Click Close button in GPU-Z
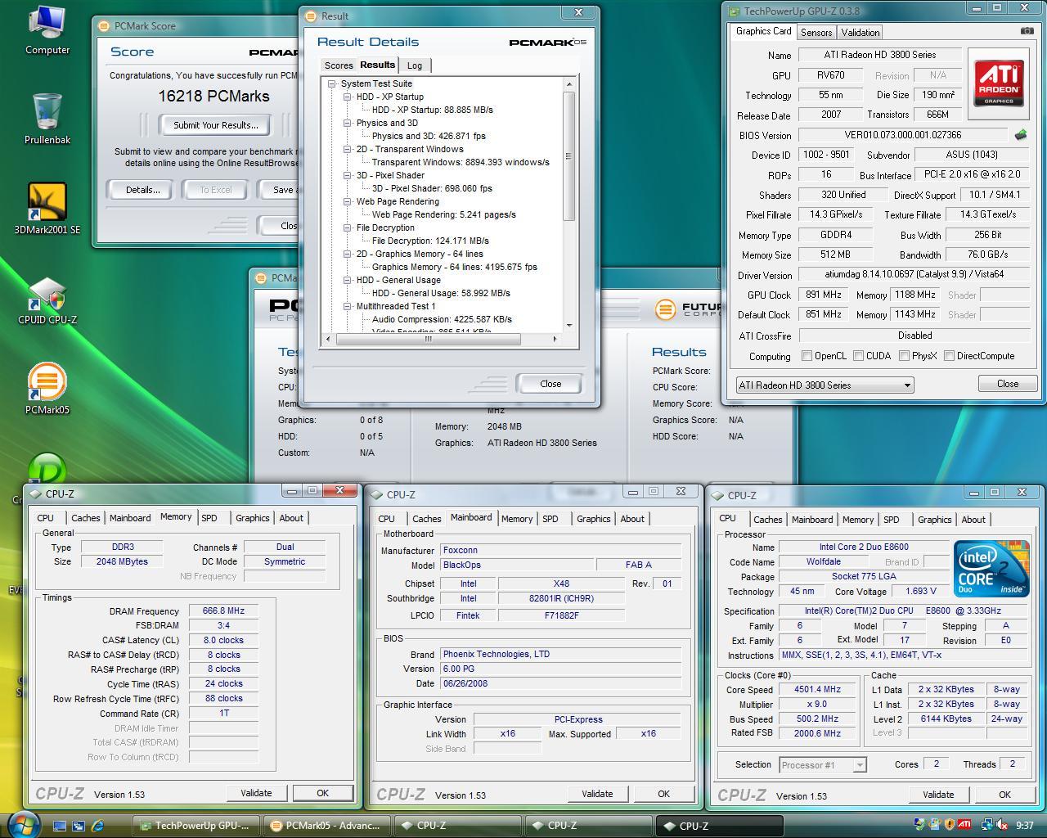This screenshot has height=838, width=1047. [x=1008, y=384]
